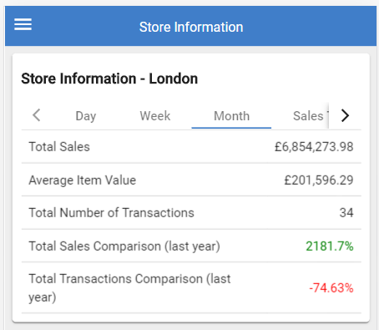Image resolution: width=379 pixels, height=330 pixels.
Task: Open the partially hidden Sales tab
Action: tap(308, 116)
